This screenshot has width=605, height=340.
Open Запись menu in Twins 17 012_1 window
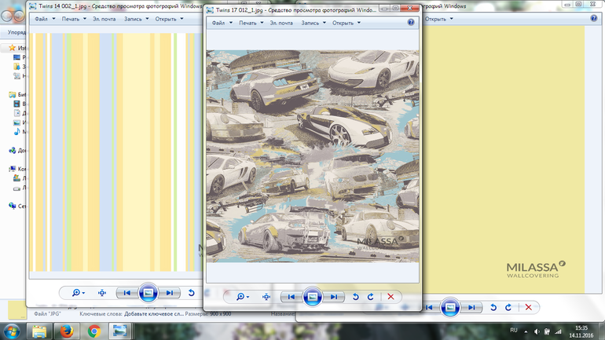(x=313, y=23)
